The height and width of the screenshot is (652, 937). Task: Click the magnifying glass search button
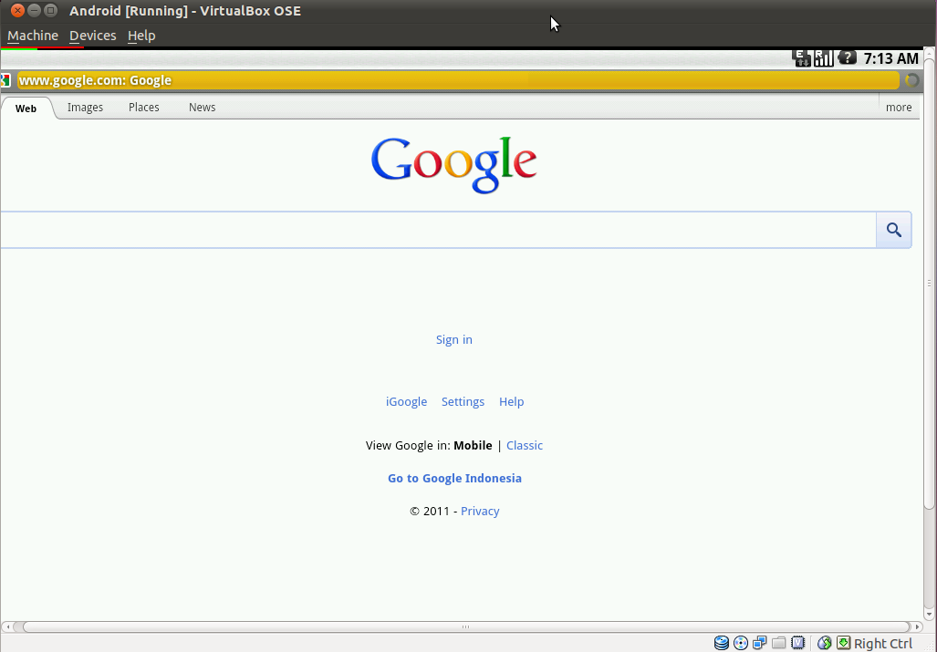pyautogui.click(x=893, y=229)
